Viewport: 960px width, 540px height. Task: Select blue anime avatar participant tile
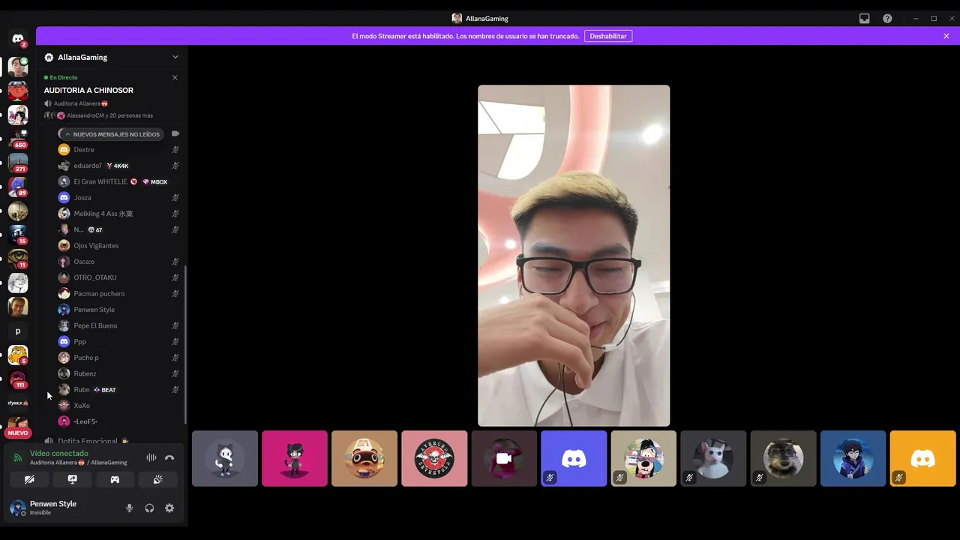pyautogui.click(x=853, y=458)
